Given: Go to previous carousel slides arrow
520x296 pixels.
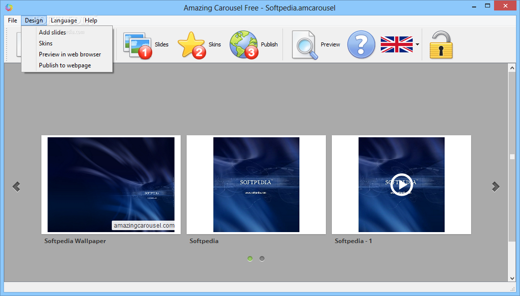Looking at the screenshot, I should coord(16,187).
